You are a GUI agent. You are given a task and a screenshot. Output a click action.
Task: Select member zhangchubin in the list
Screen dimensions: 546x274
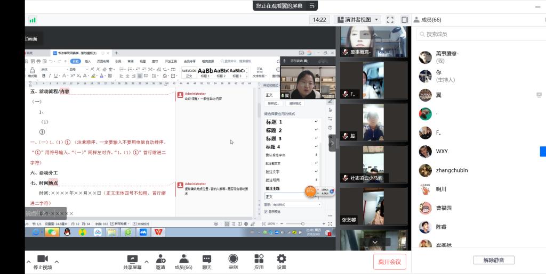(452, 170)
